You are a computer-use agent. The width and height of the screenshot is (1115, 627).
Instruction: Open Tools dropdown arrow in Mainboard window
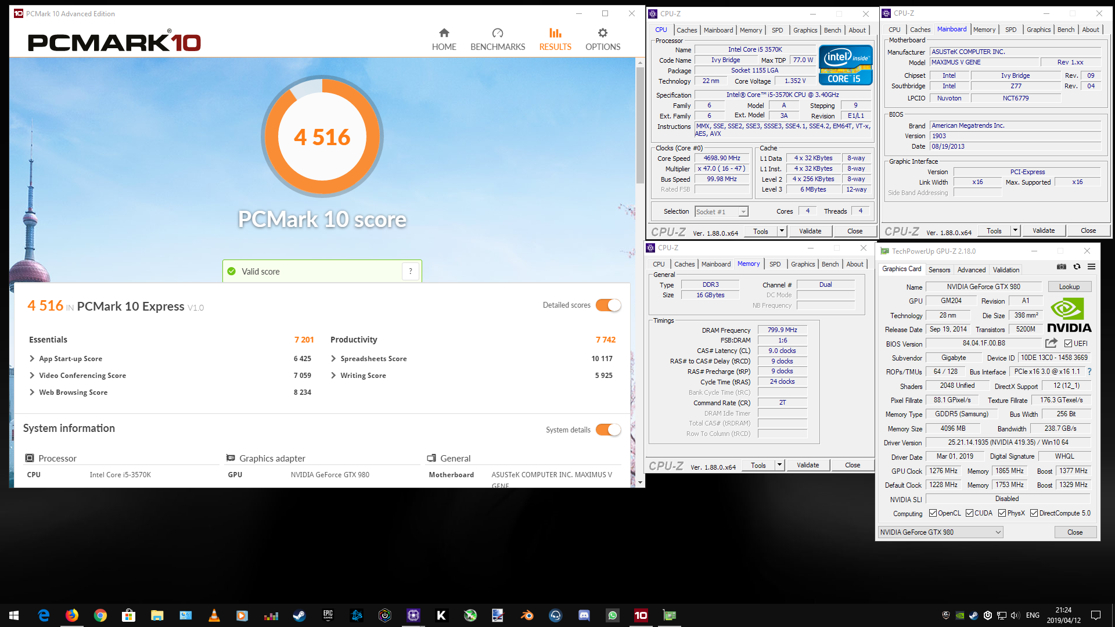point(1015,230)
